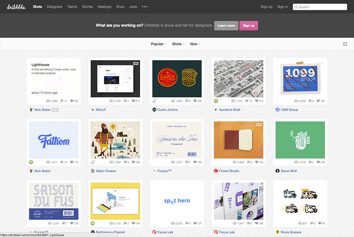Click the Fireart Studio avatar icon
The image size is (354, 237).
tap(216, 171)
